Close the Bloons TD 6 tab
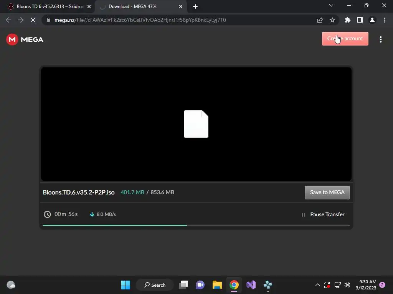Viewport: 393px width, 294px height. tap(89, 7)
